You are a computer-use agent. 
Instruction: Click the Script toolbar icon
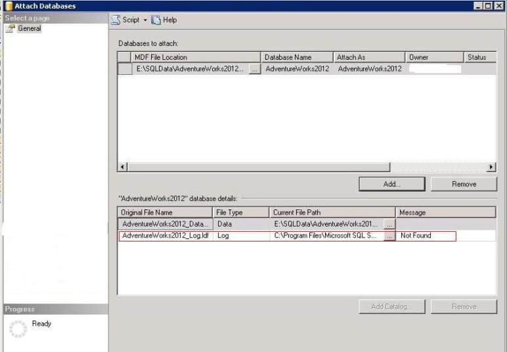coord(116,20)
